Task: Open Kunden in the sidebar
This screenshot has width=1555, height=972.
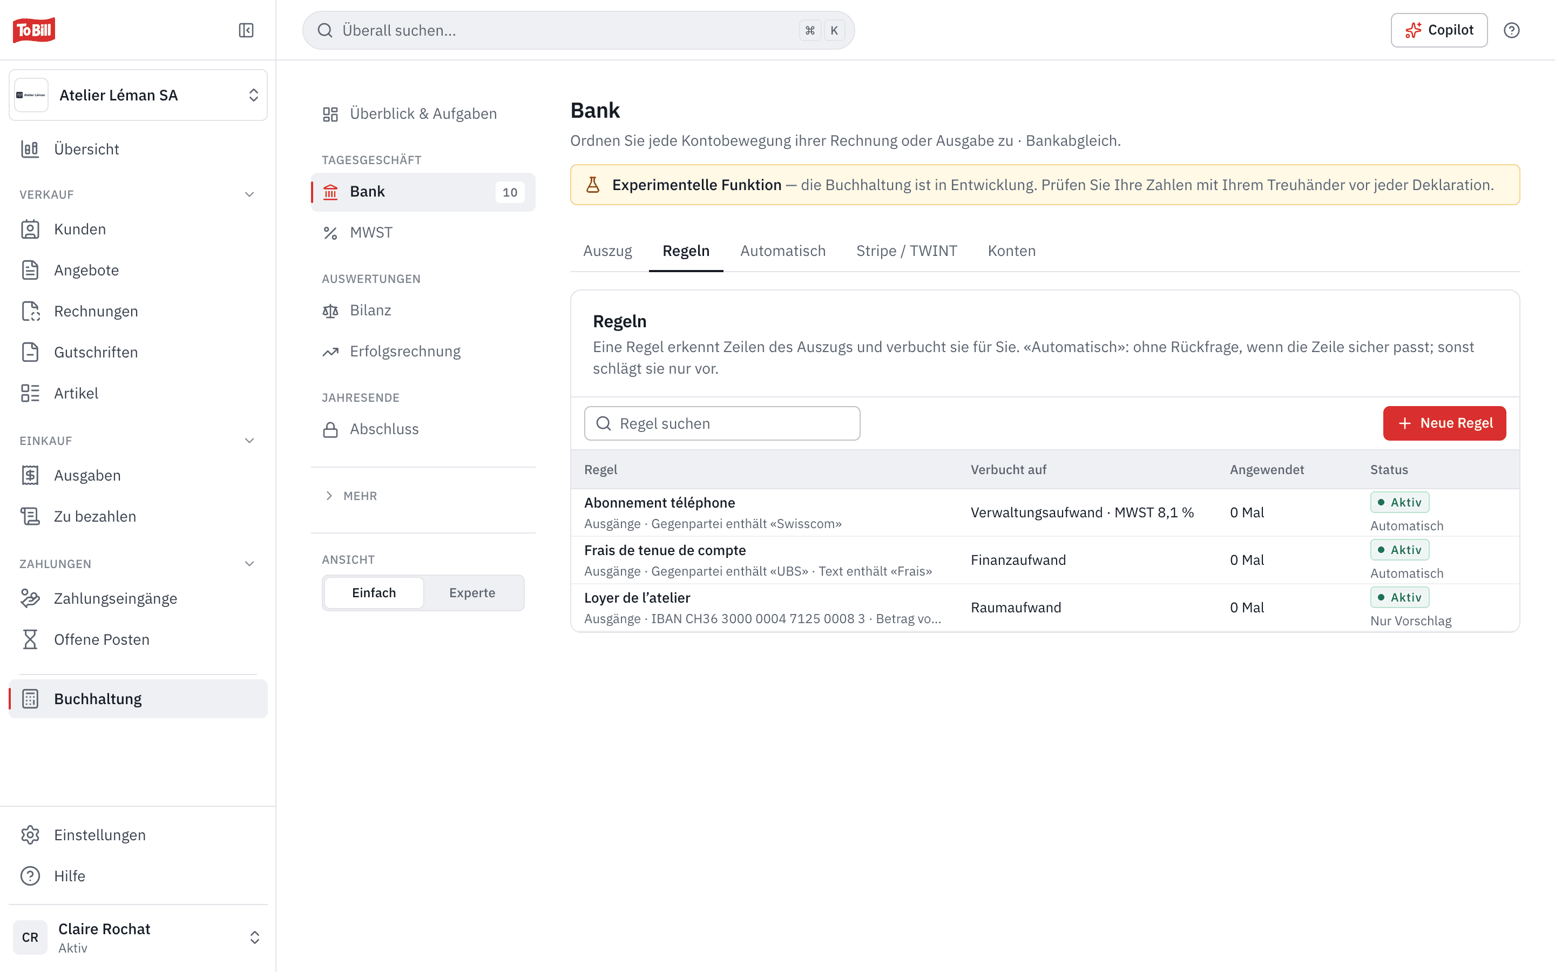Action: coord(138,229)
